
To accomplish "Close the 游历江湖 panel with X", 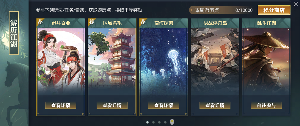I will coord(296,4).
